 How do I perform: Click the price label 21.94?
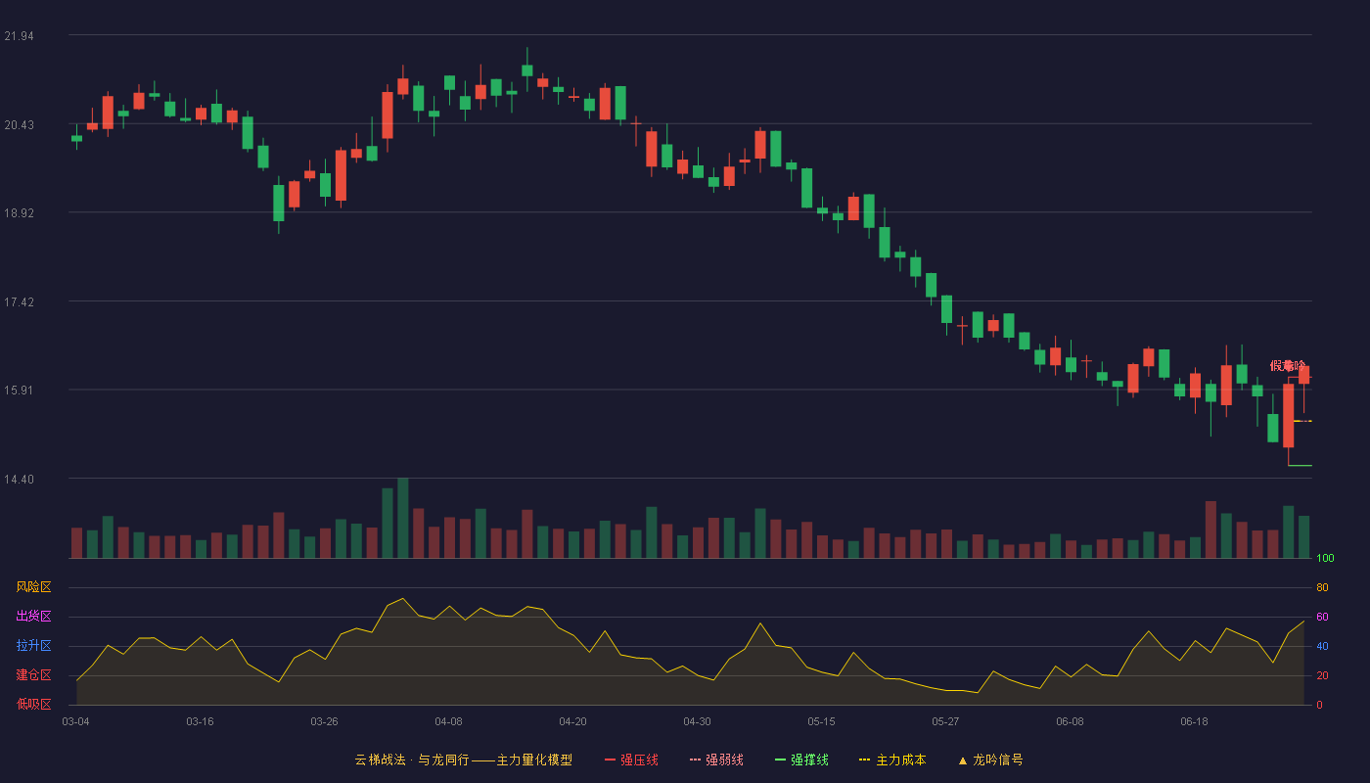tap(19, 36)
